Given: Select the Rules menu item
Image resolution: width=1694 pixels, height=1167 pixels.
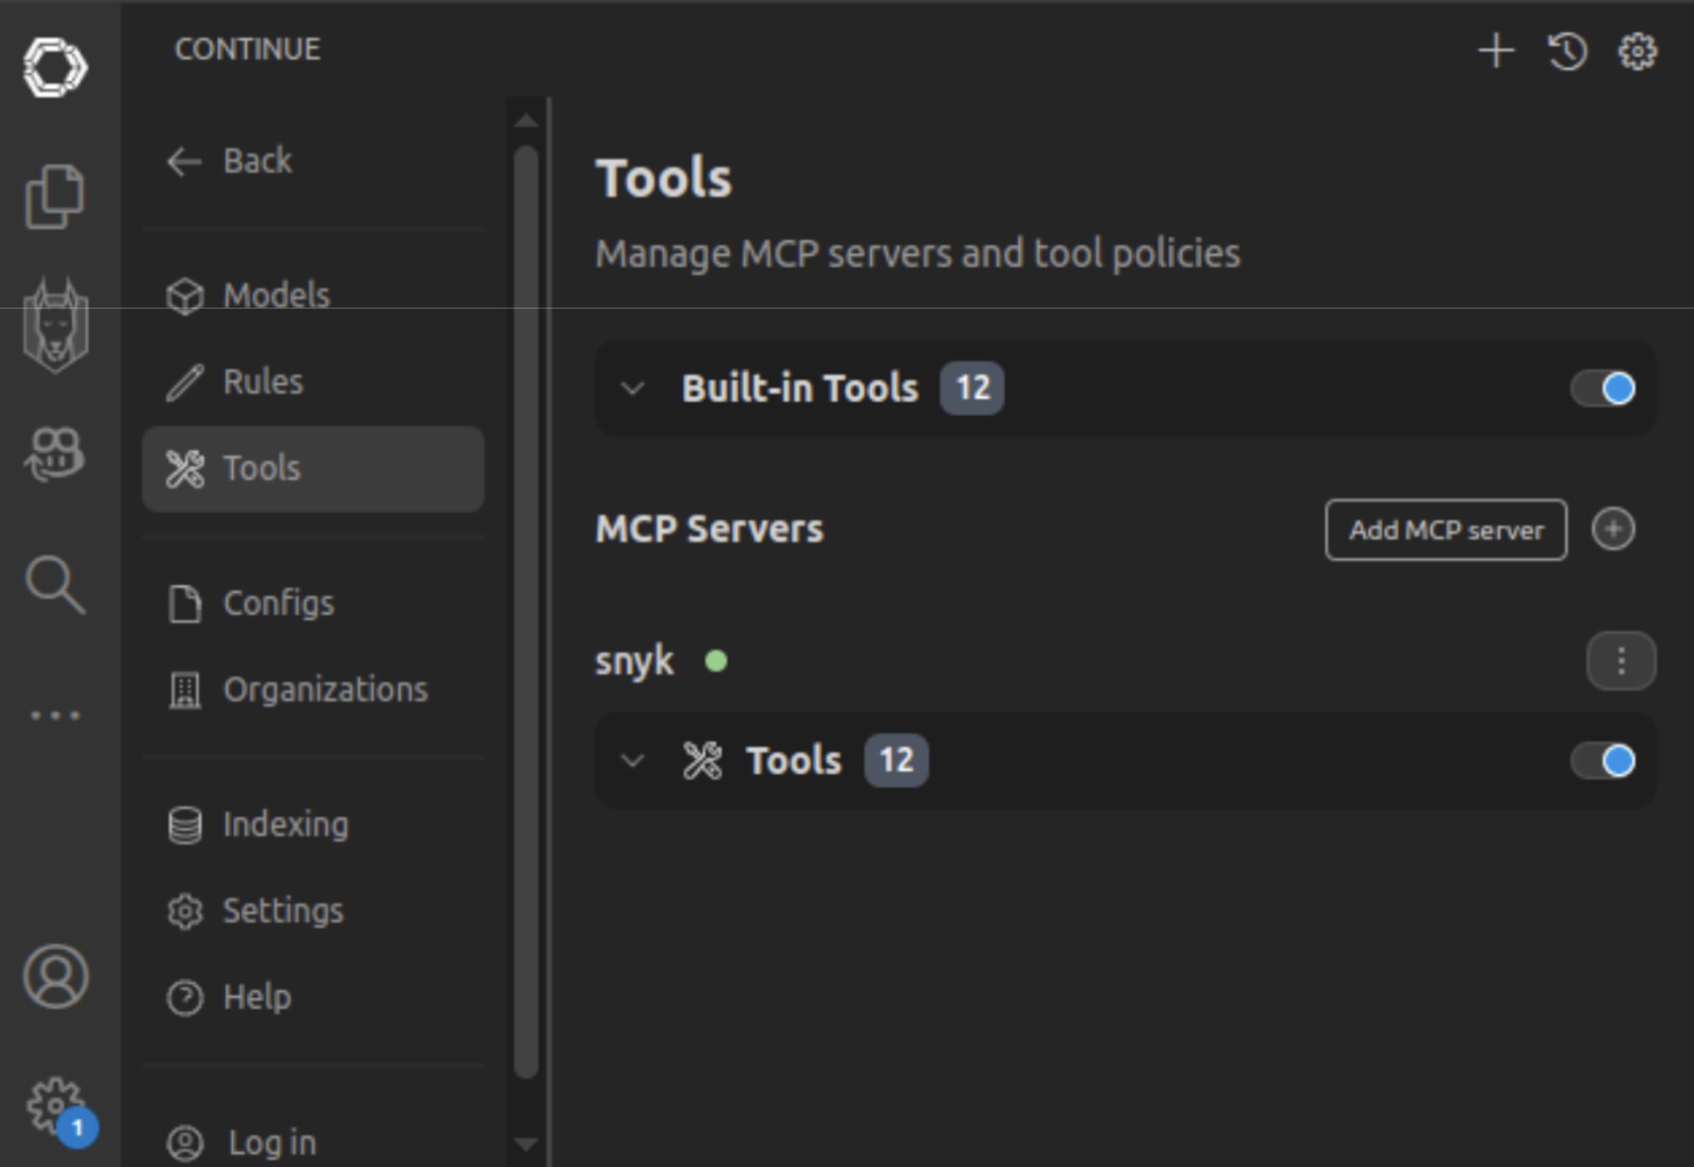Looking at the screenshot, I should coord(263,382).
